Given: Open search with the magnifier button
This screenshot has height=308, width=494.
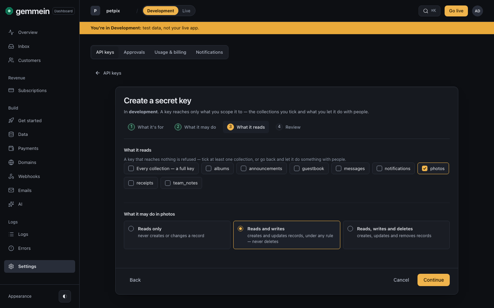Looking at the screenshot, I should (x=430, y=11).
